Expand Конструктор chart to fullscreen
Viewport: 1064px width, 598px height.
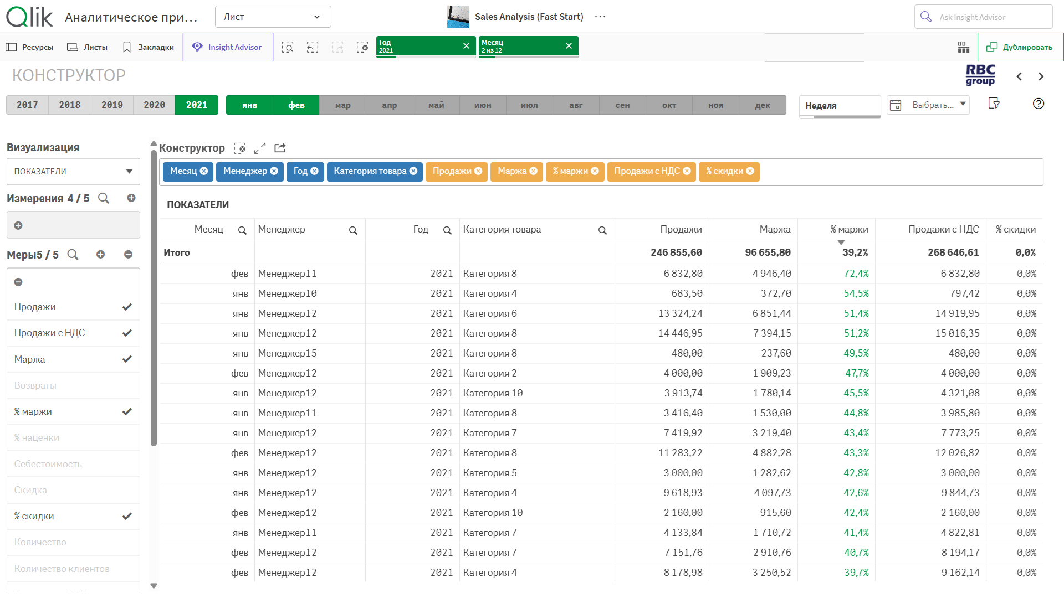click(x=260, y=148)
